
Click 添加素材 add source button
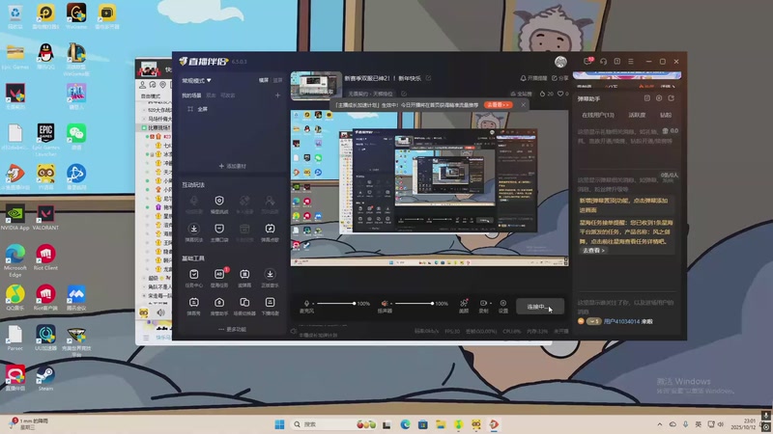[232, 166]
